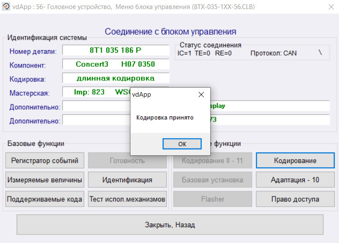Open Адаптация - 10
The width and height of the screenshot is (339, 243).
(x=295, y=180)
